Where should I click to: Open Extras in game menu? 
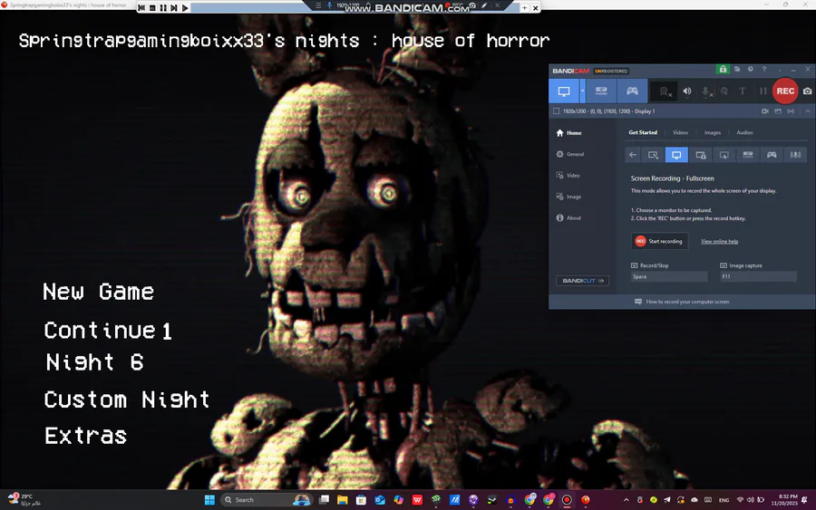point(86,436)
